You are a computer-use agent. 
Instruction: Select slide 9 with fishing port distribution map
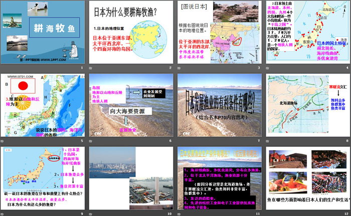point(42,178)
